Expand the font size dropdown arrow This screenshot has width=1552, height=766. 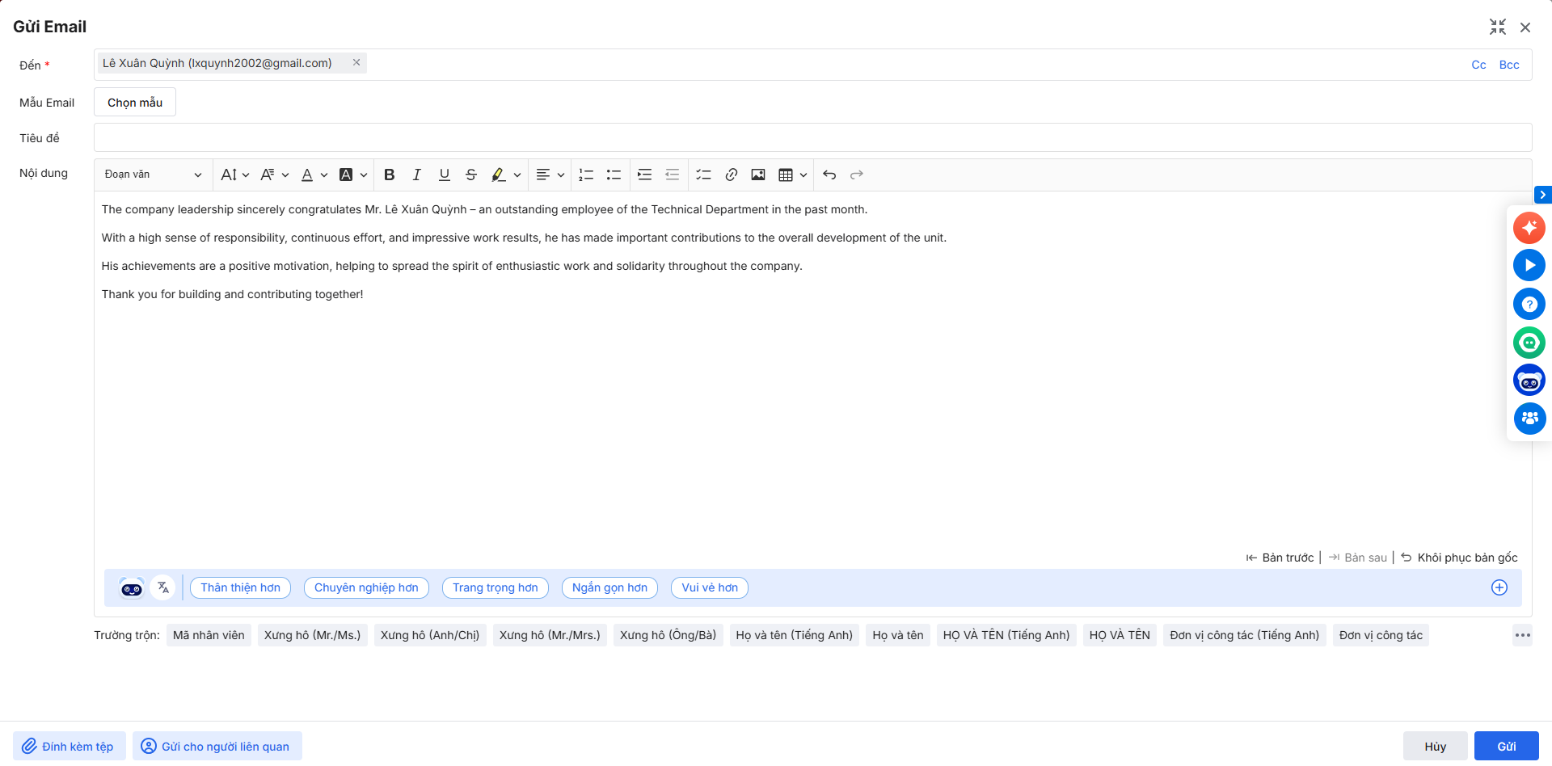246,175
